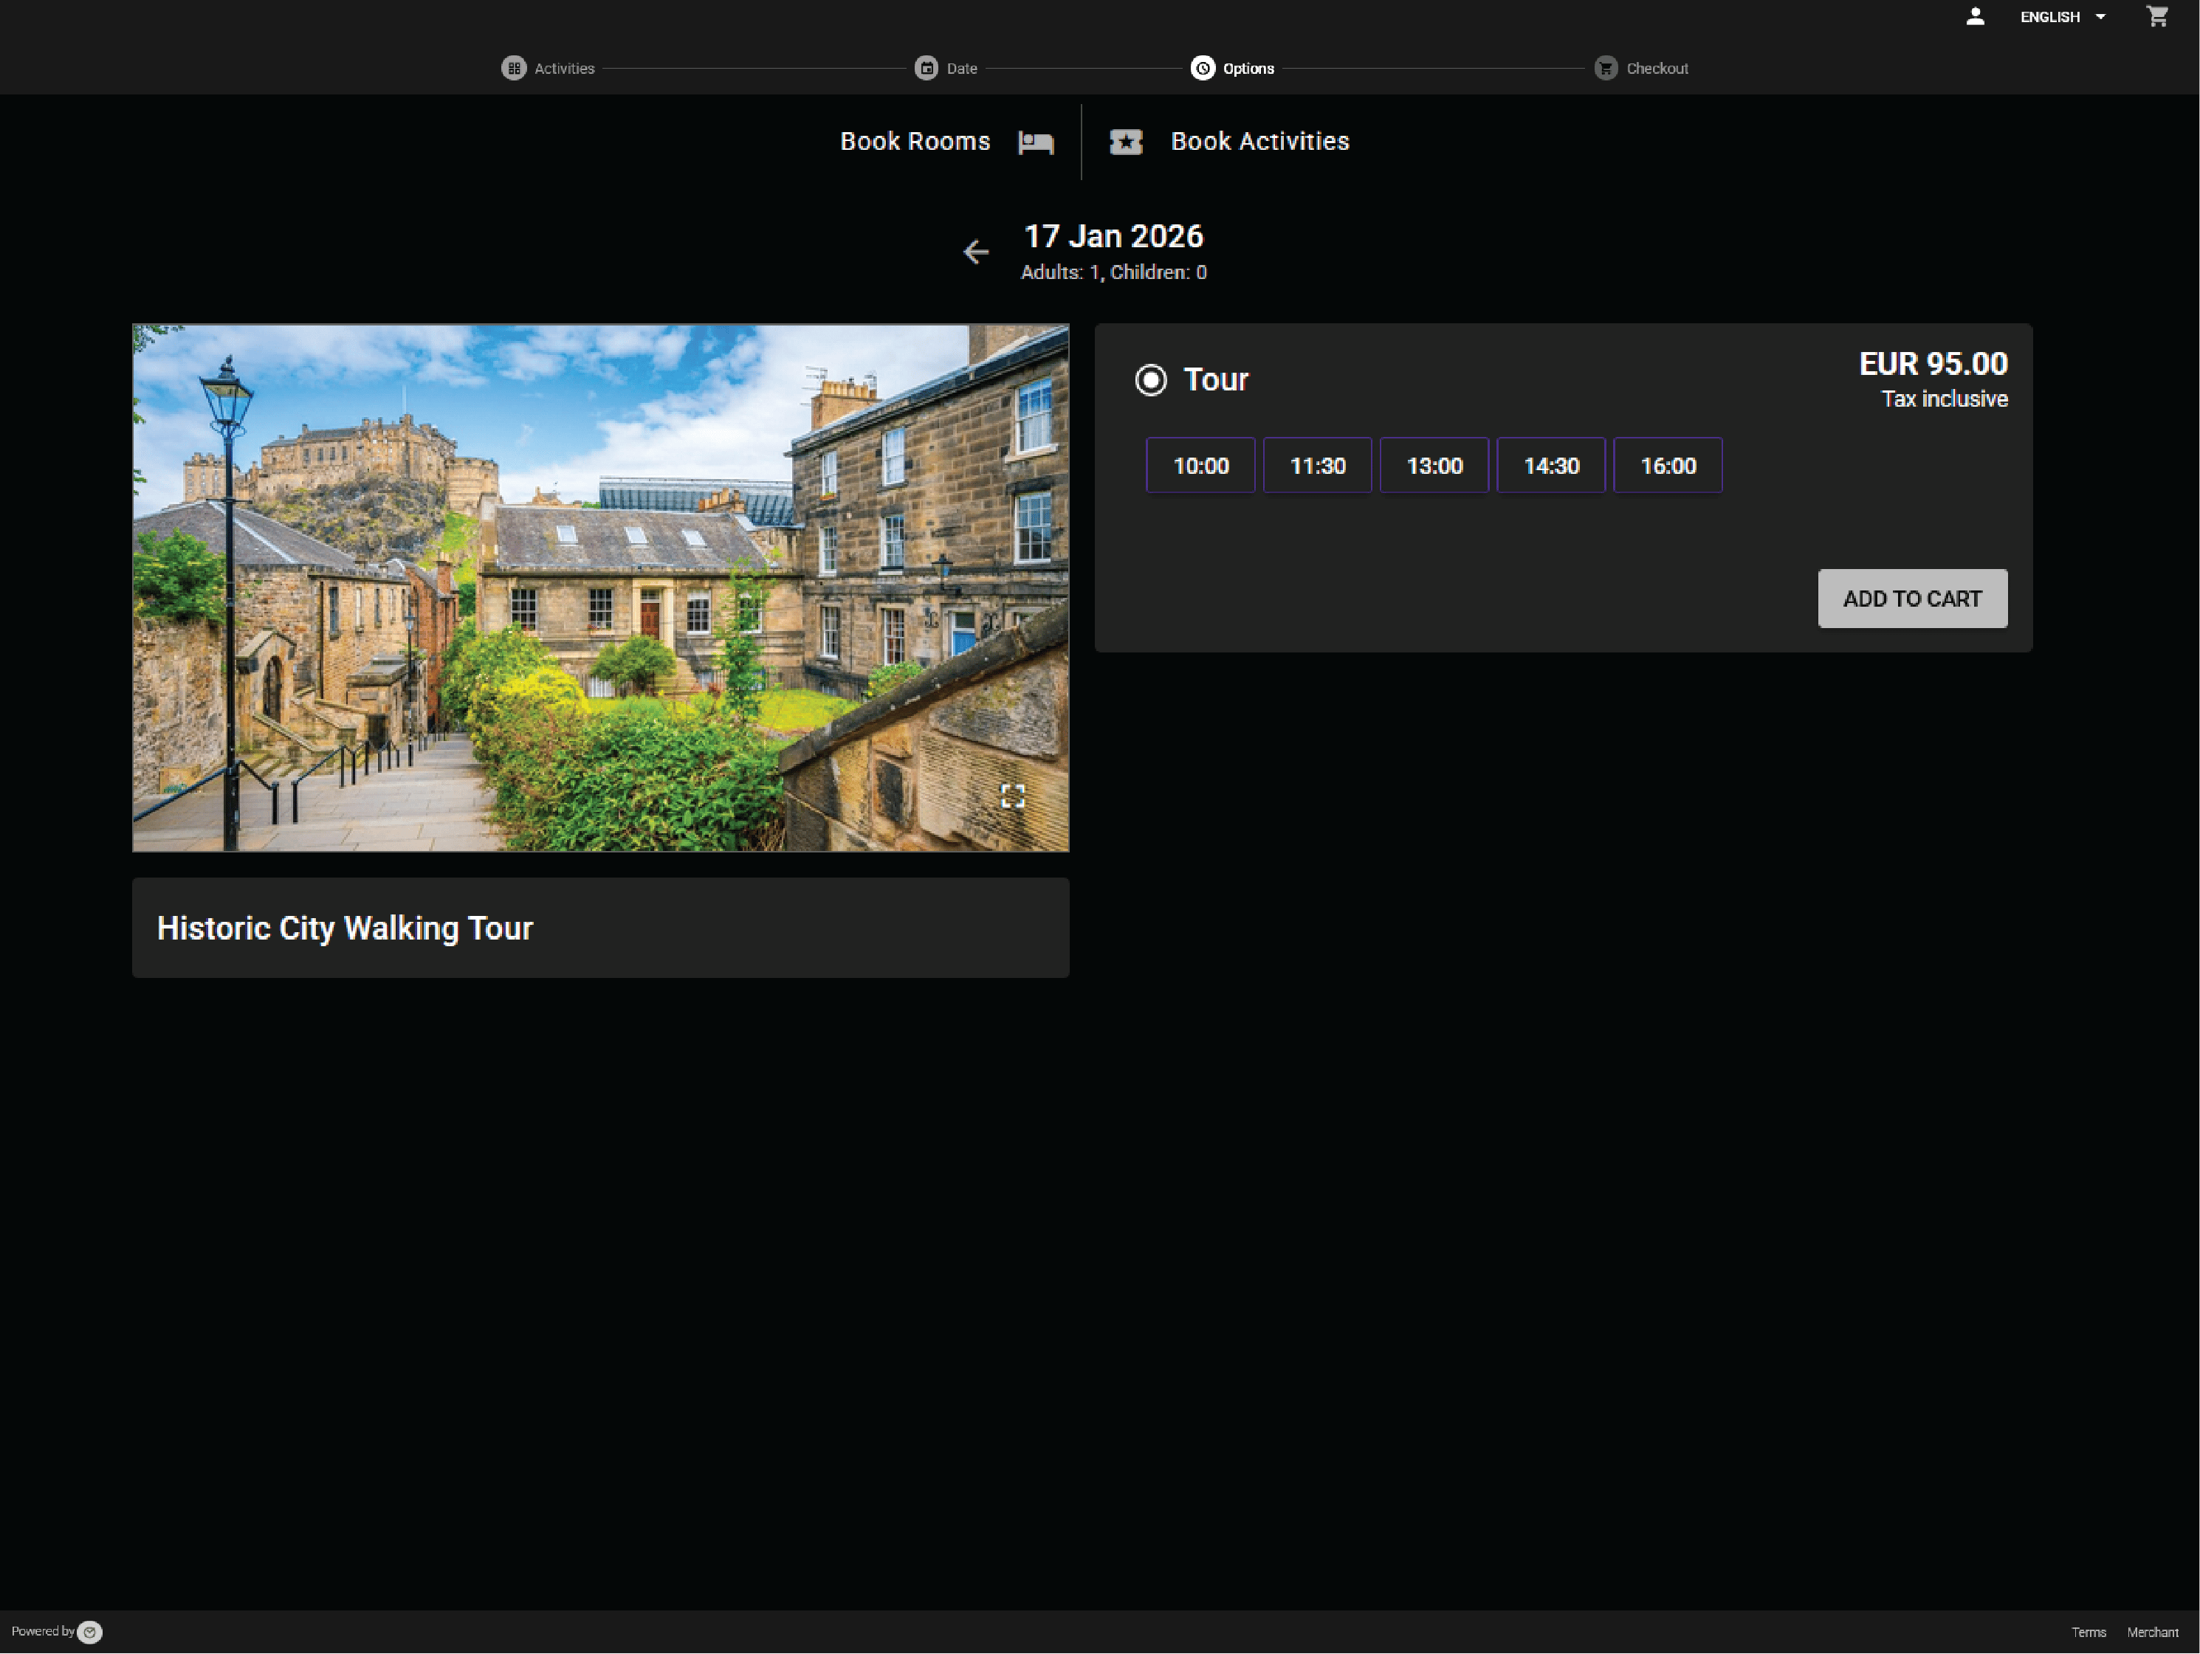
Task: Open the user account icon
Action: [1974, 17]
